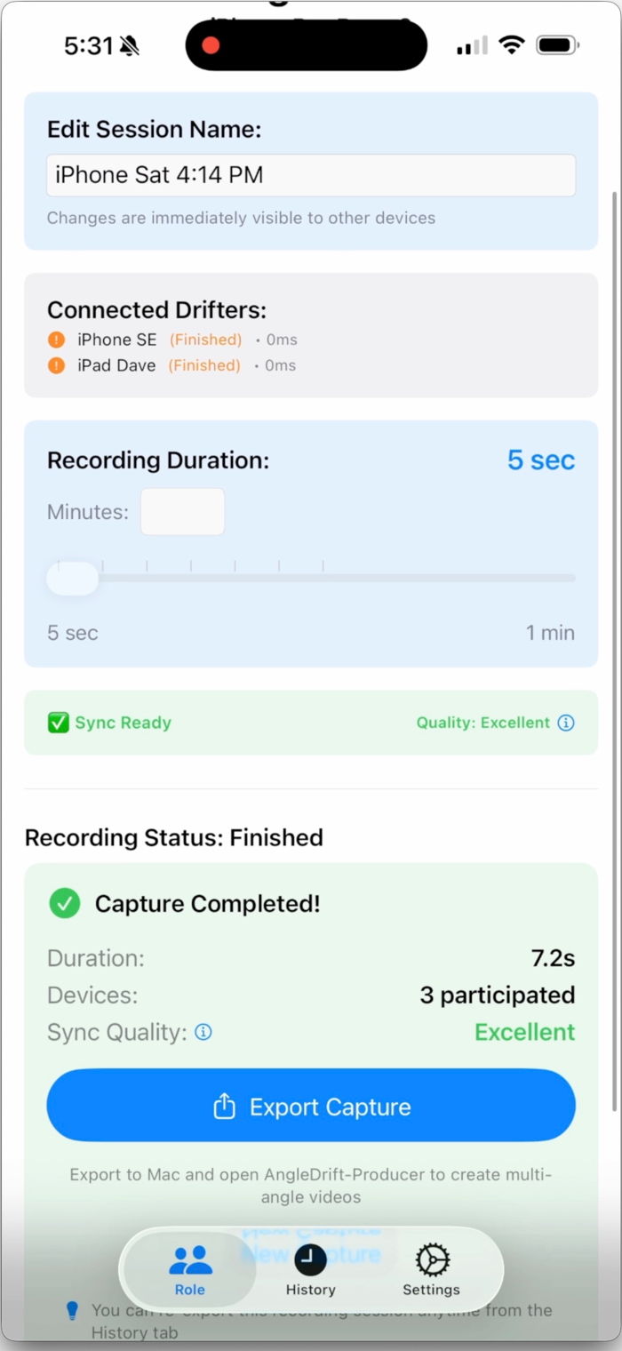Tap the info icon beside Quality: Excellent
This screenshot has height=1351, width=622.
click(x=566, y=723)
